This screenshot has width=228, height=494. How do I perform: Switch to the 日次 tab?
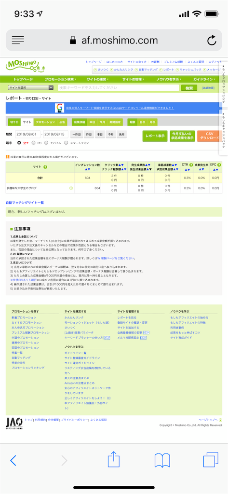(142, 122)
